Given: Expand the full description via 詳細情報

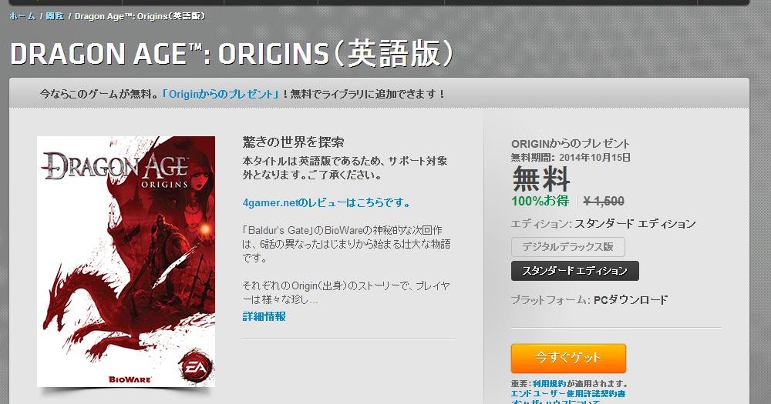Looking at the screenshot, I should 264,316.
